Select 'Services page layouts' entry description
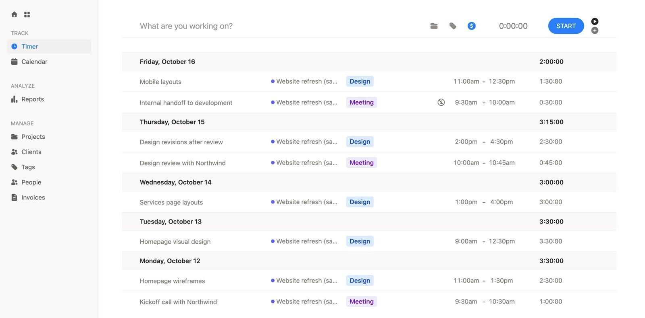Viewport: 645px width, 318px height. (x=171, y=202)
